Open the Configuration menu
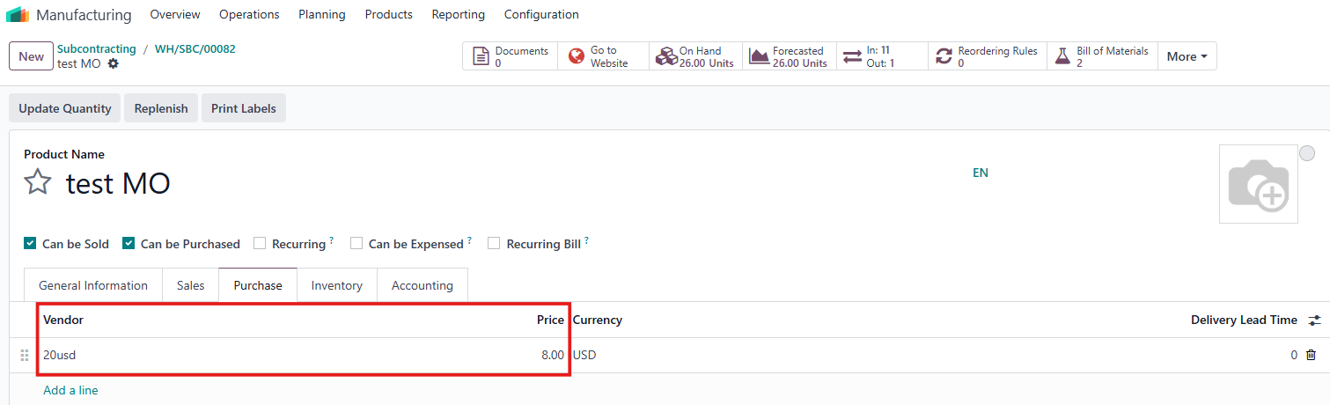1330x405 pixels. pyautogui.click(x=541, y=14)
